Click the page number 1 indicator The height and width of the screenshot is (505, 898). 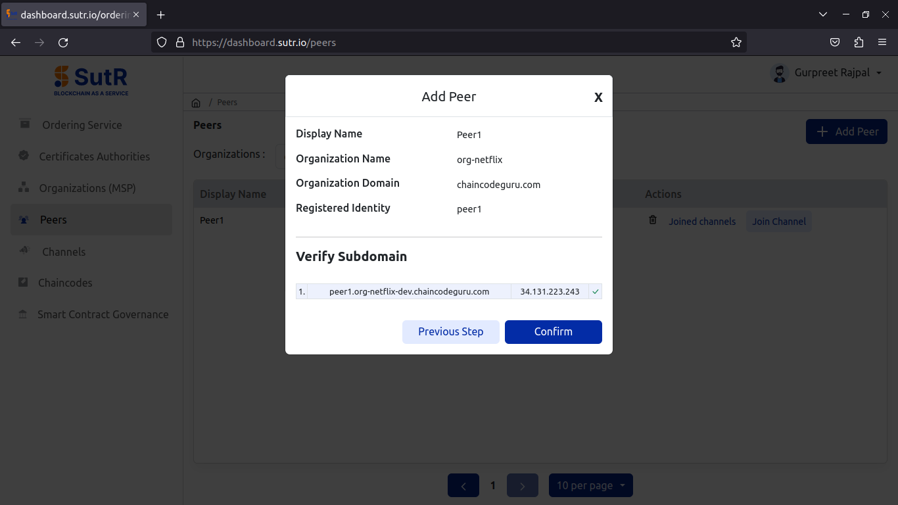pos(493,486)
